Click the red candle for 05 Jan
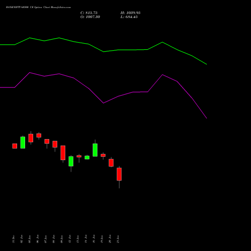The image size is (251, 251). 31,138
